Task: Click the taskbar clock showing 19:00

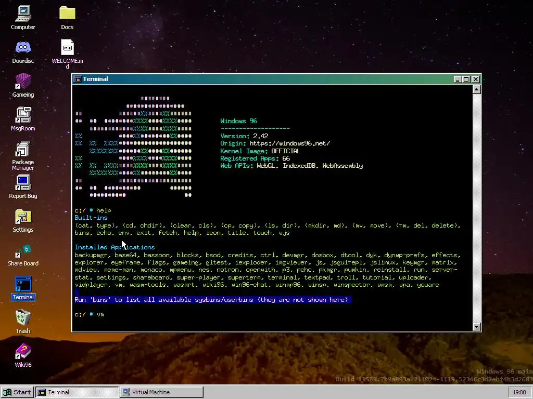Action: [x=519, y=392]
